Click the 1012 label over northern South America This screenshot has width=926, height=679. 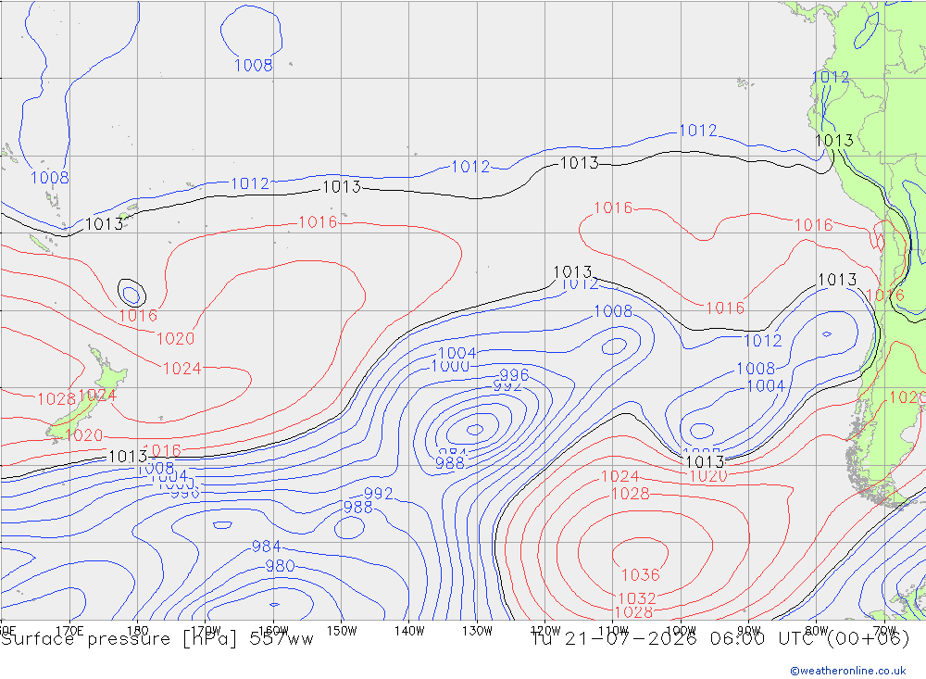[x=831, y=77]
